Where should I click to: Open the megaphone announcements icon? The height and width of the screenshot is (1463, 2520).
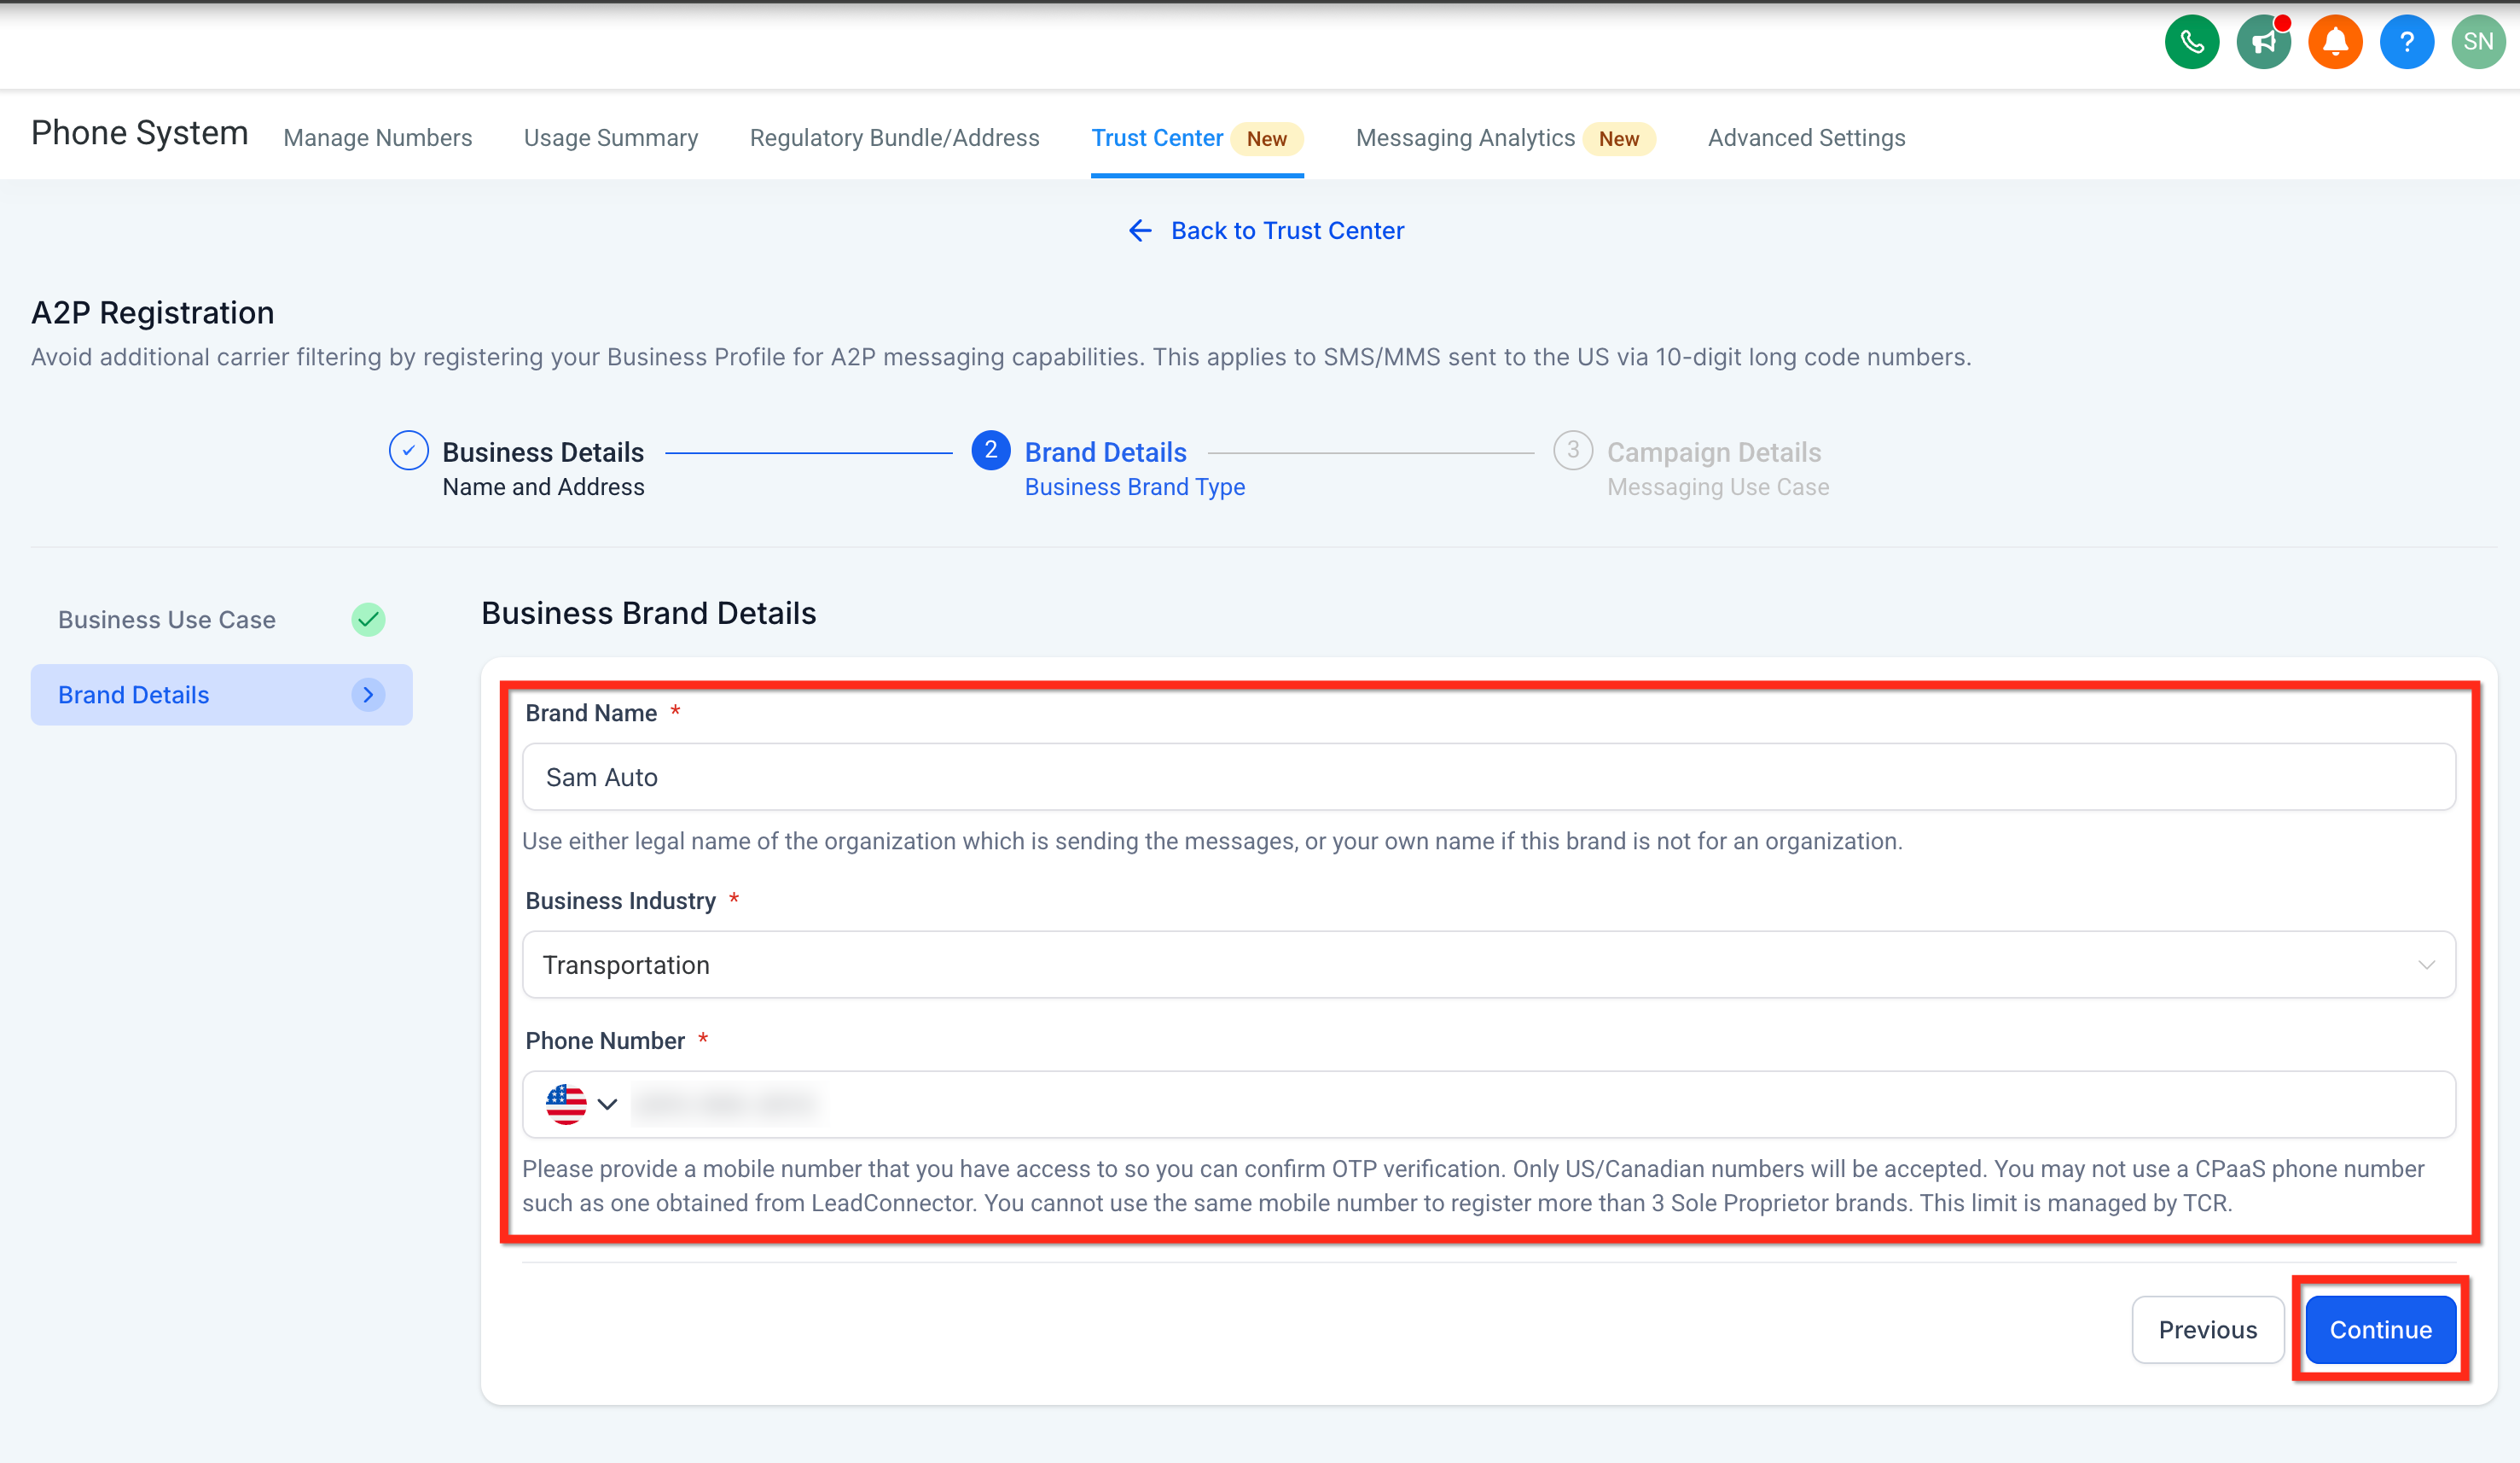(x=2263, y=42)
